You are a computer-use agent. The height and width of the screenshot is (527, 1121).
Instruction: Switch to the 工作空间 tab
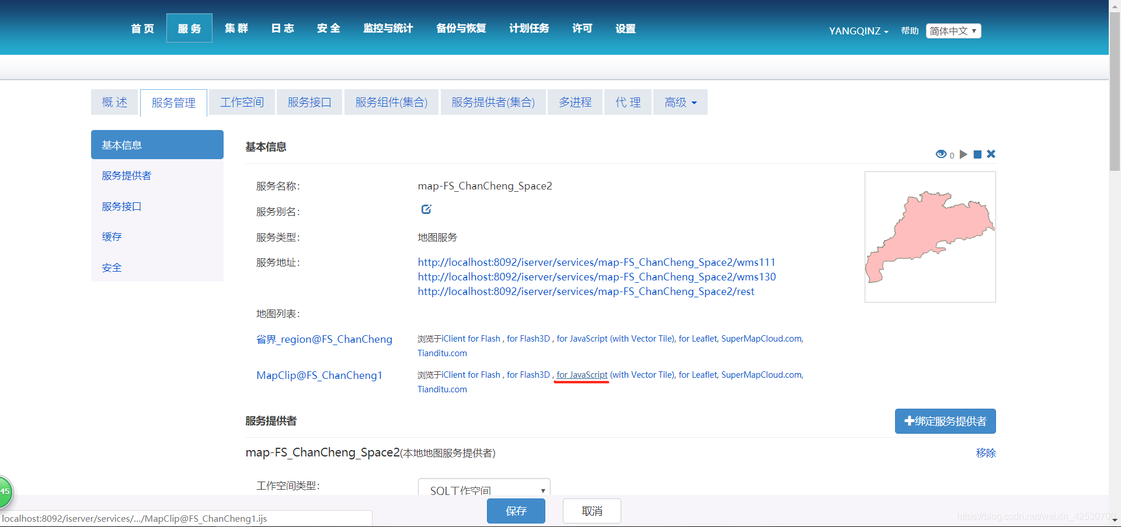click(x=242, y=102)
